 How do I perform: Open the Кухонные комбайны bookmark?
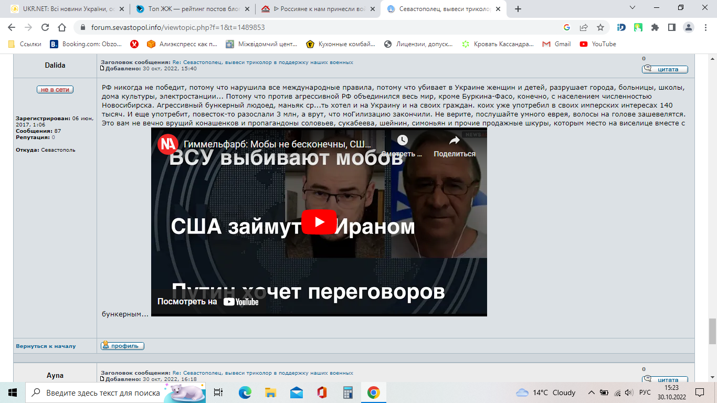click(x=341, y=44)
